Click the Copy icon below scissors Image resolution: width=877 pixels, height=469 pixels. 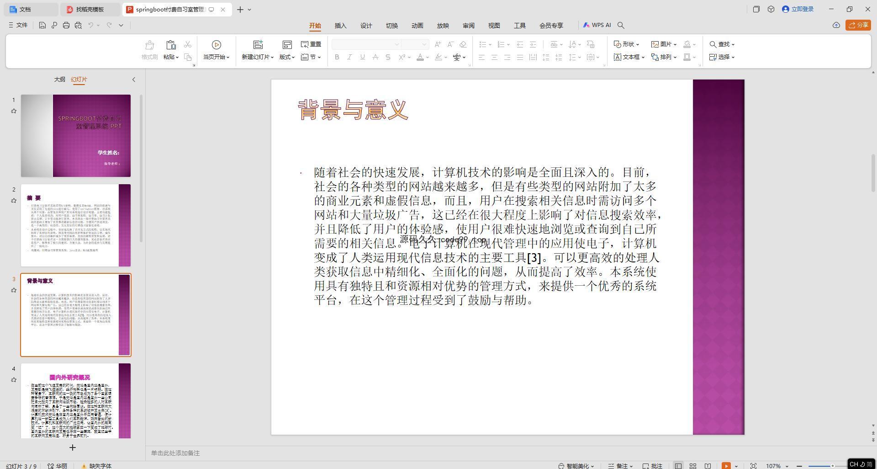point(188,57)
